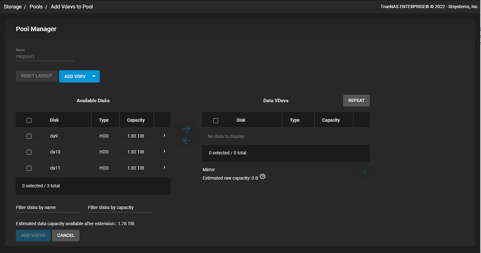
Task: Open the estimated raw capacity help icon
Action: point(262,177)
